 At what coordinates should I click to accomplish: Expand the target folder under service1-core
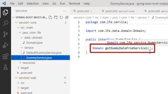pos(18,68)
